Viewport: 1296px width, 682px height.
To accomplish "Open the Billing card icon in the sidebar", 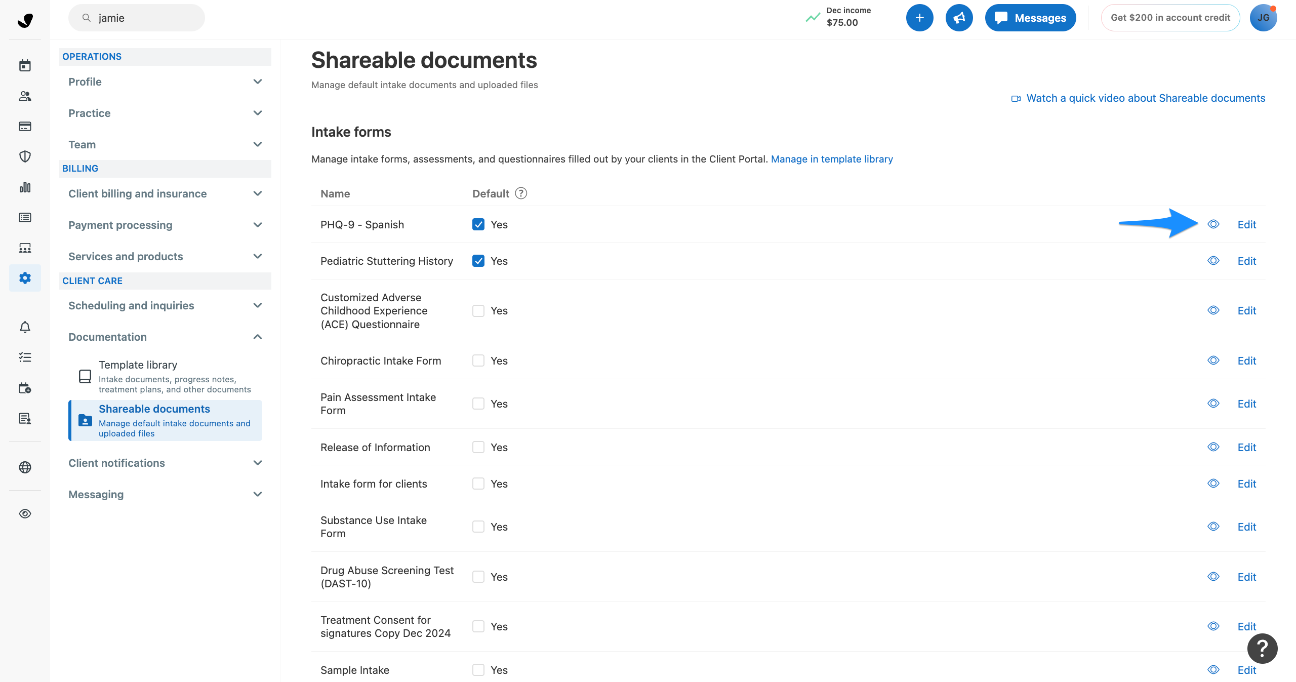I will (25, 126).
